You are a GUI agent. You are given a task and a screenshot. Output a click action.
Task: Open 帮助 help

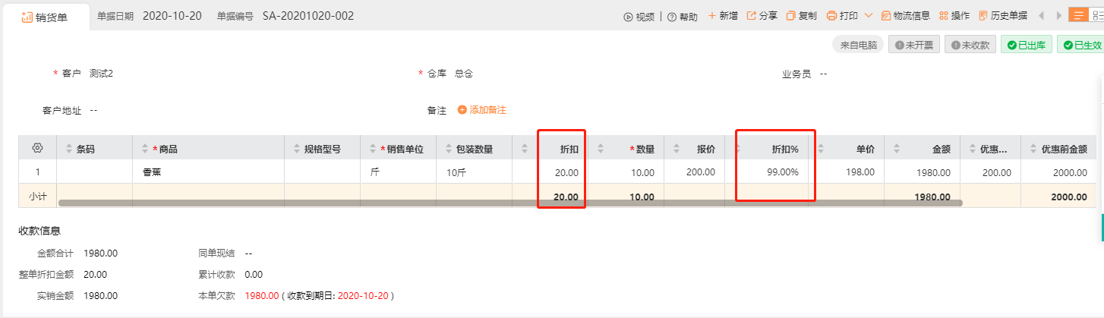tap(683, 16)
